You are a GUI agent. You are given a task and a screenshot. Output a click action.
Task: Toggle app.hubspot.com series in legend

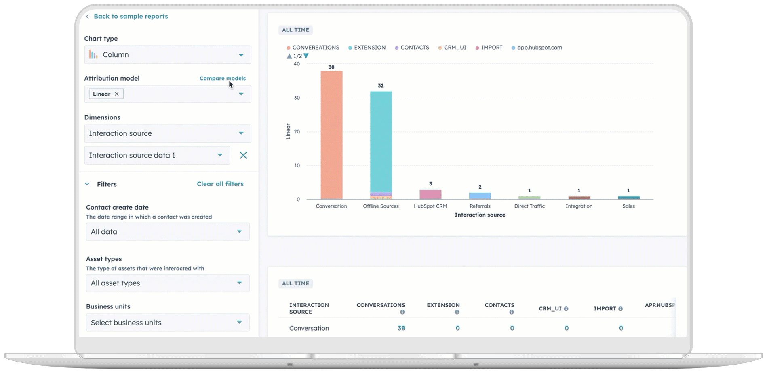pos(537,48)
